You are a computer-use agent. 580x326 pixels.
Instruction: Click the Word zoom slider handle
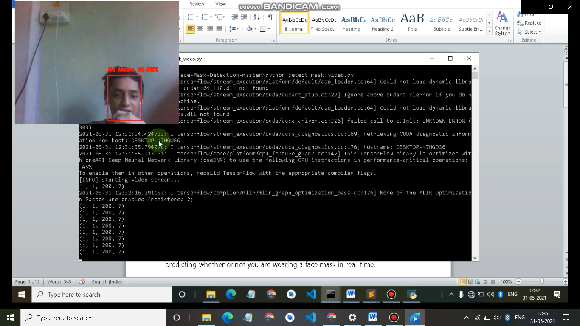542,281
